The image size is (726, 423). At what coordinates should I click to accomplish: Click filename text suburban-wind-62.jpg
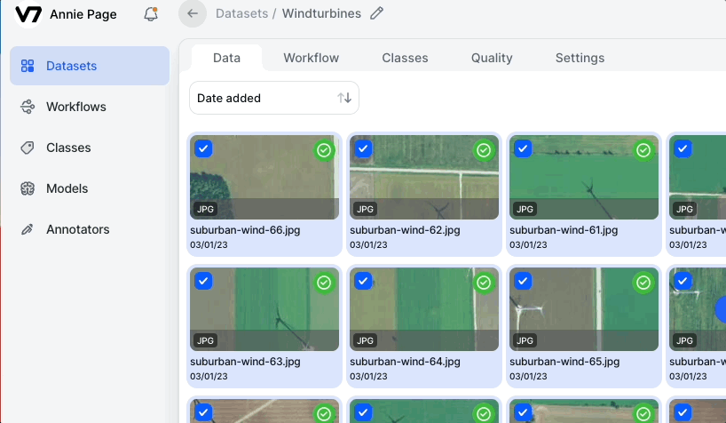pyautogui.click(x=405, y=230)
